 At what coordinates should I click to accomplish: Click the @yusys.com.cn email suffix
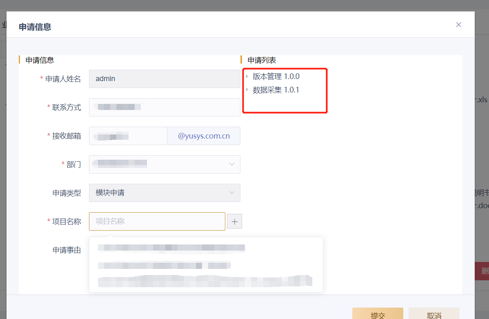coord(204,136)
